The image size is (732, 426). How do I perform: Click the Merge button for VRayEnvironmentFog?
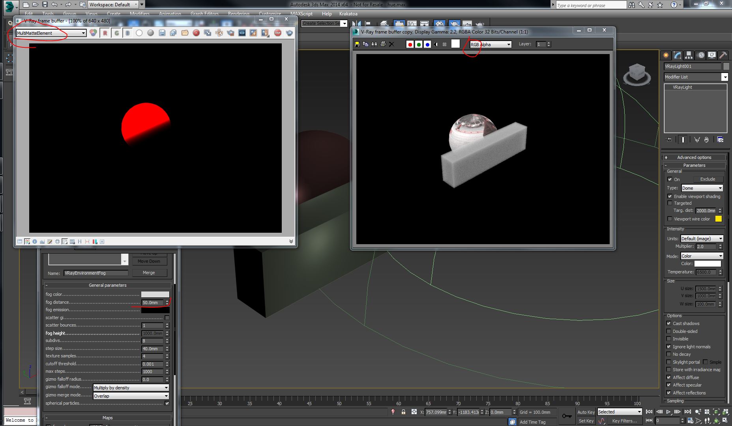pyautogui.click(x=149, y=273)
